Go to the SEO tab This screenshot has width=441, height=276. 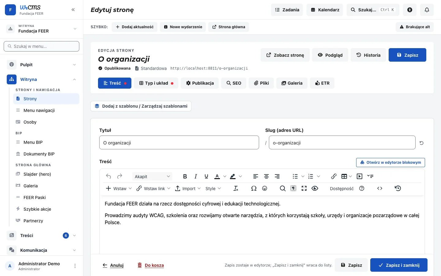pyautogui.click(x=234, y=83)
